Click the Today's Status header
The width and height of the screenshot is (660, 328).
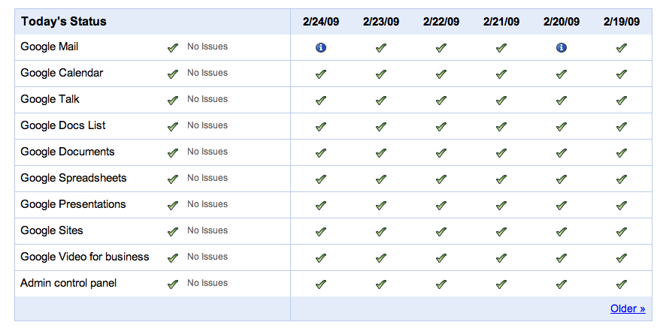click(x=64, y=22)
